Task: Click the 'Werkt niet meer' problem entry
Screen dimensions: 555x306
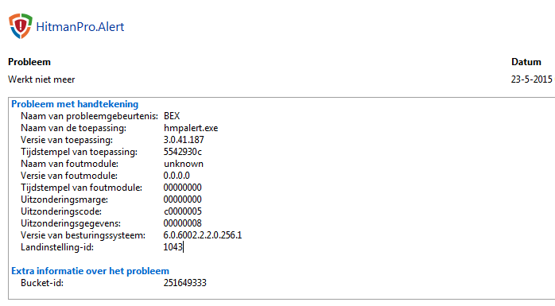Action: pos(41,79)
